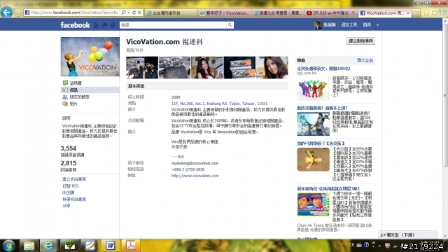The width and height of the screenshot is (448, 252).
Task: Click the Keelung Rd. Taipei address link
Action: click(219, 104)
